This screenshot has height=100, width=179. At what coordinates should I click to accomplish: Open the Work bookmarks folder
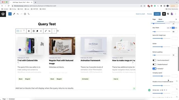pyautogui.click(x=20, y=9)
